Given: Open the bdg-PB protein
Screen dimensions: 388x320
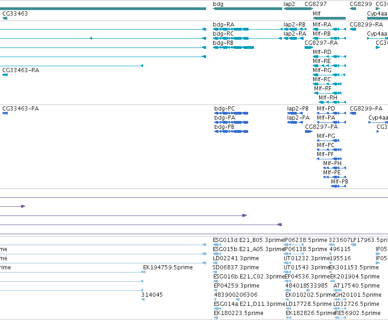Looking at the screenshot, I should [224, 127].
